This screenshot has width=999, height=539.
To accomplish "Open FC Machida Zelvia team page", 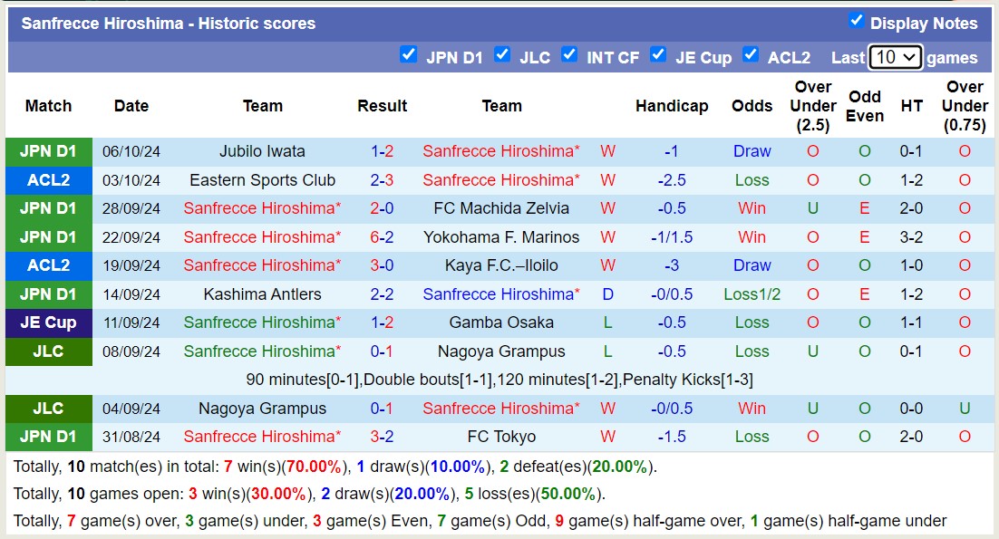I will [501, 208].
